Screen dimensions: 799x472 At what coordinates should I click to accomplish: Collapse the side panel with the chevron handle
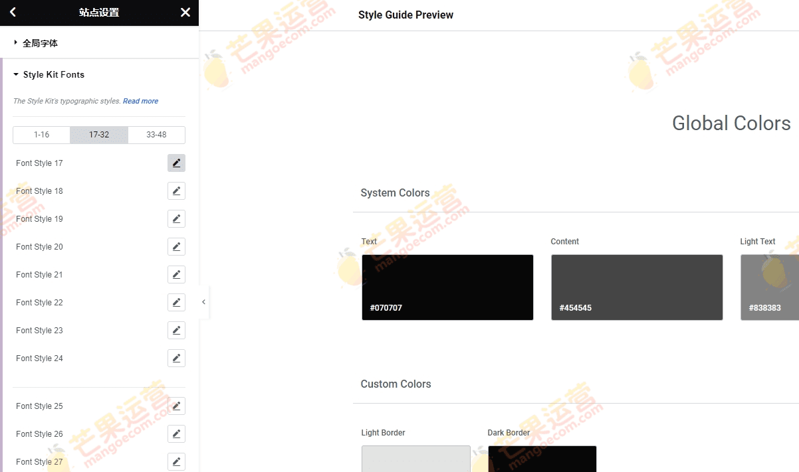coord(203,302)
